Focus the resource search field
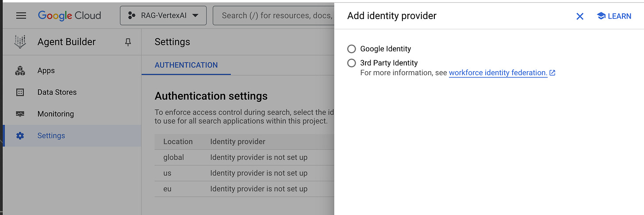Image resolution: width=644 pixels, height=215 pixels. 273,15
